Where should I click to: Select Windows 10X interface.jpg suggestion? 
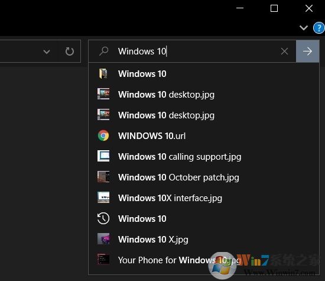pos(204,198)
